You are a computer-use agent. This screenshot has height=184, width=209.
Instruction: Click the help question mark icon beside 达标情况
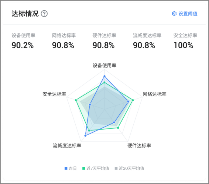[44, 14]
